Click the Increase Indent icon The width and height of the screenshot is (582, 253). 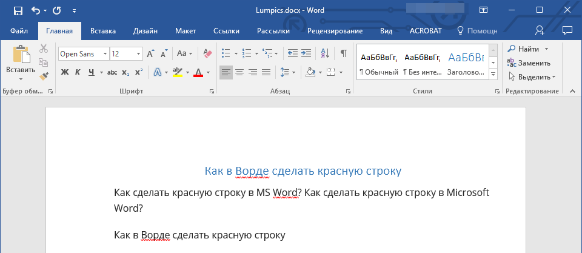click(306, 53)
